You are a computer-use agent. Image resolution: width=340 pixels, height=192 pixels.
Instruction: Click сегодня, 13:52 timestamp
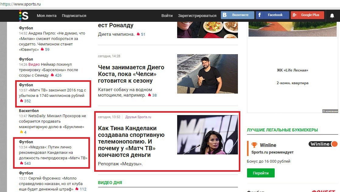[109, 117]
